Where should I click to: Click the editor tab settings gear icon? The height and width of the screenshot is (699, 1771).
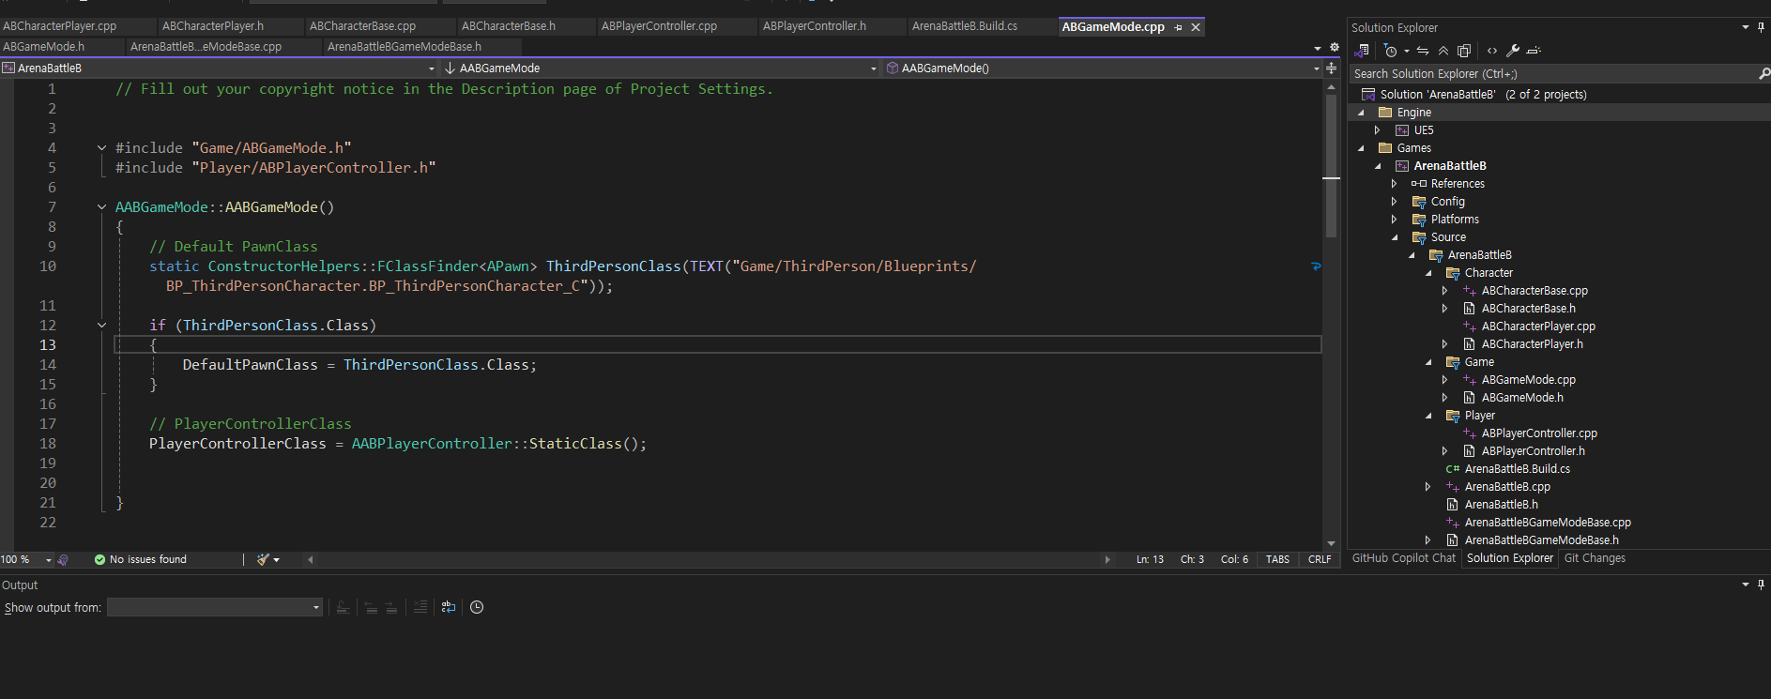(x=1335, y=47)
